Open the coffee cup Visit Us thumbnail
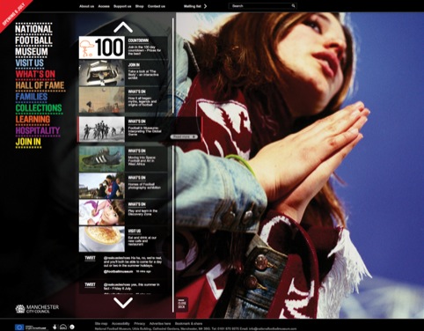Image resolution: width=424 pixels, height=331 pixels. pyautogui.click(x=102, y=239)
